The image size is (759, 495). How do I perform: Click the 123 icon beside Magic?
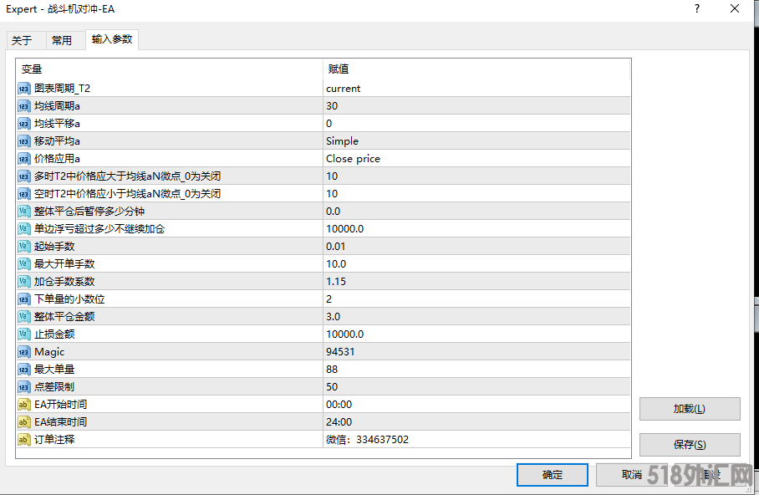[23, 351]
